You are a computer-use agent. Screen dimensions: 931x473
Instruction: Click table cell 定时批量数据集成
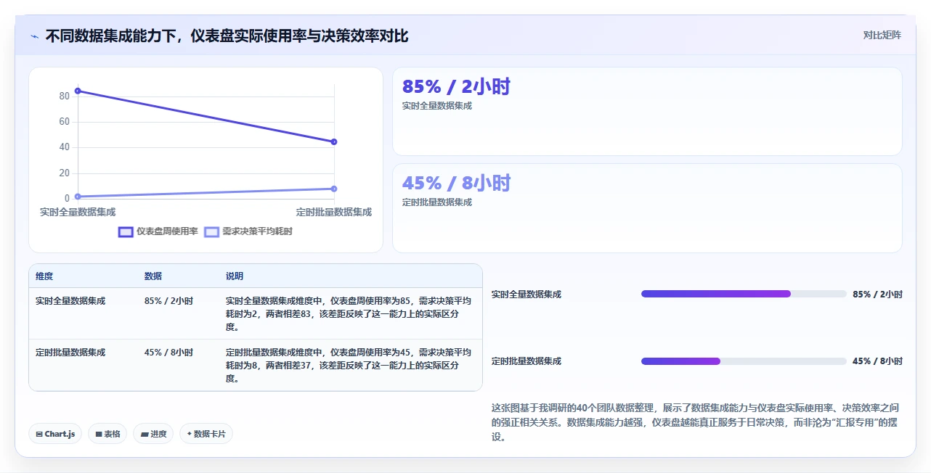[x=70, y=353]
